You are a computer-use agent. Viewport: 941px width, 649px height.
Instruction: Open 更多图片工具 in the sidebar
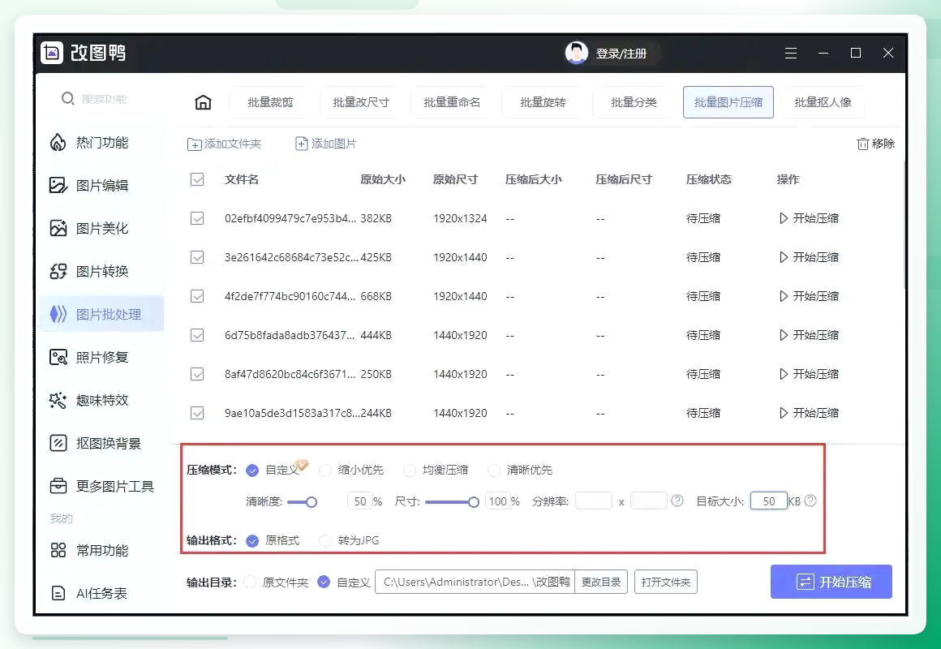click(101, 486)
